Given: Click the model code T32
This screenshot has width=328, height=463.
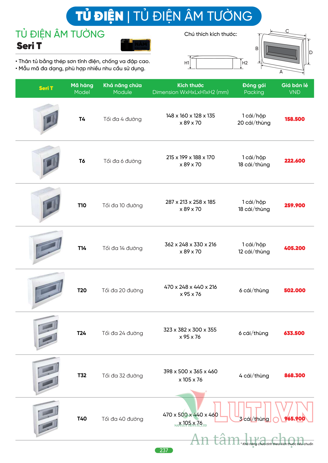Looking at the screenshot, I should [82, 375].
